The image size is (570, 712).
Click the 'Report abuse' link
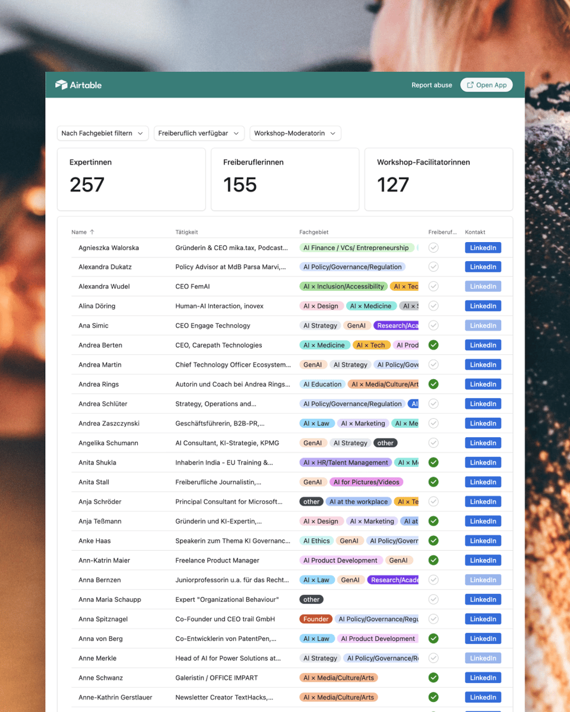[432, 85]
